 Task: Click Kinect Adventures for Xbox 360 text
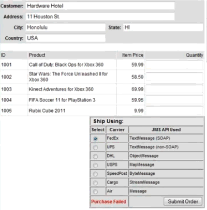tap(61, 89)
